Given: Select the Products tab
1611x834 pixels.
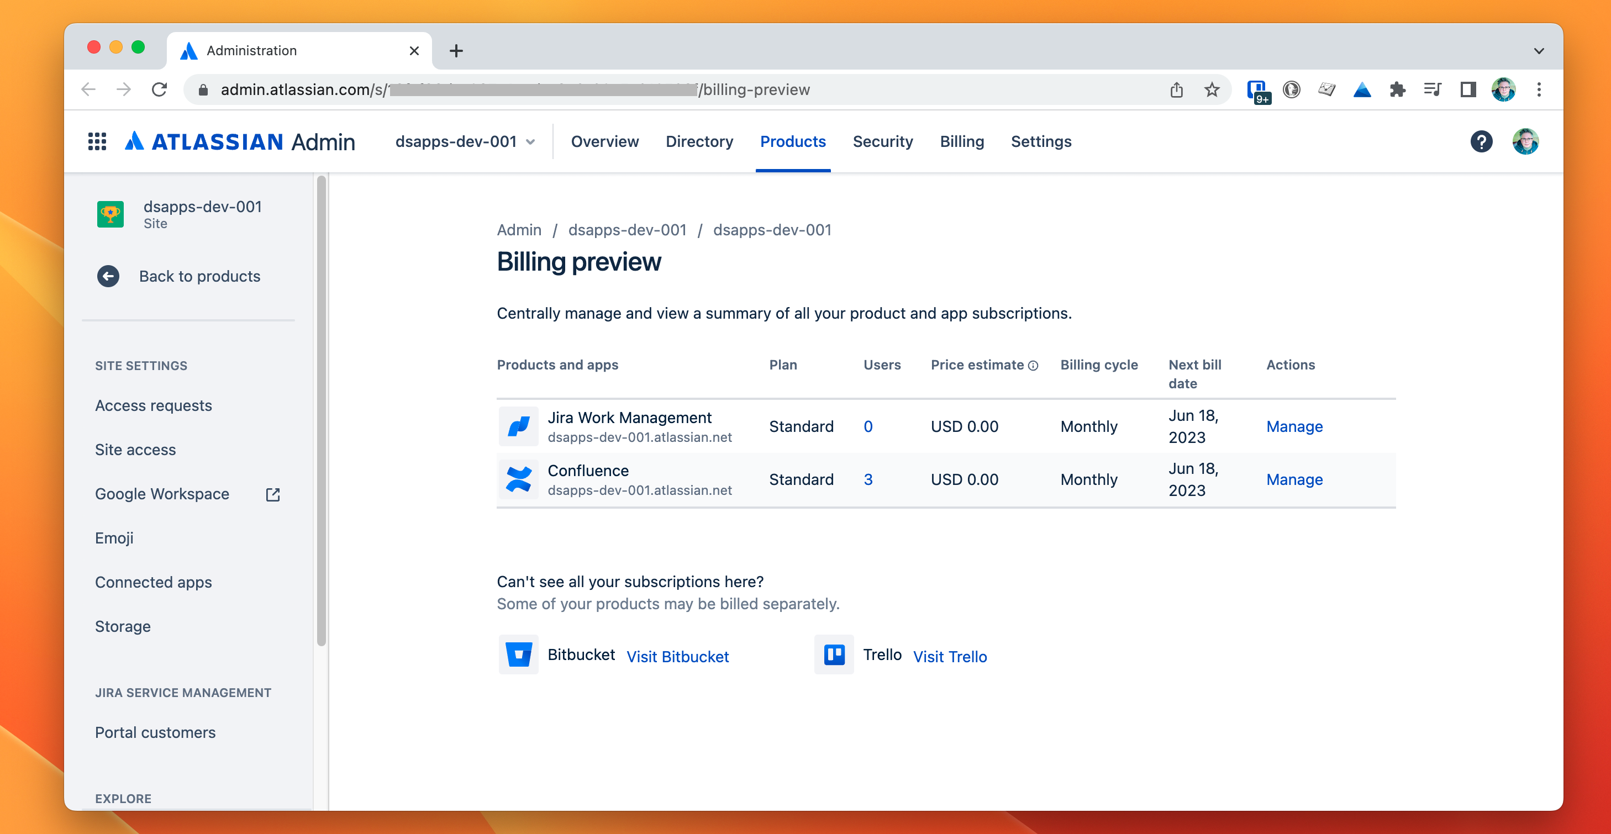Looking at the screenshot, I should pyautogui.click(x=793, y=141).
